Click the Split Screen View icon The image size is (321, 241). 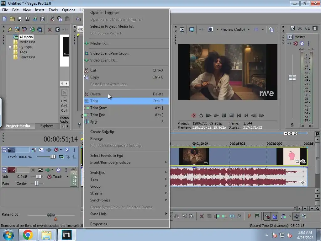click(210, 29)
